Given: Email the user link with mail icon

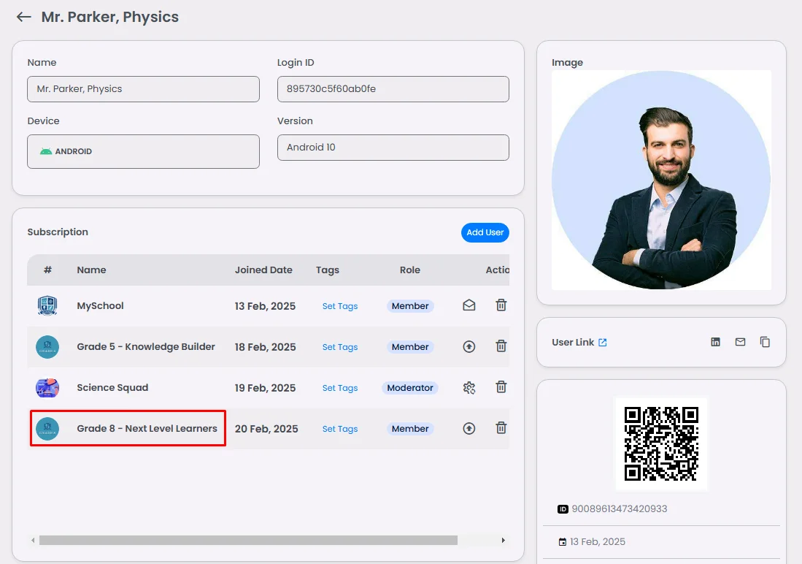Looking at the screenshot, I should [x=740, y=342].
